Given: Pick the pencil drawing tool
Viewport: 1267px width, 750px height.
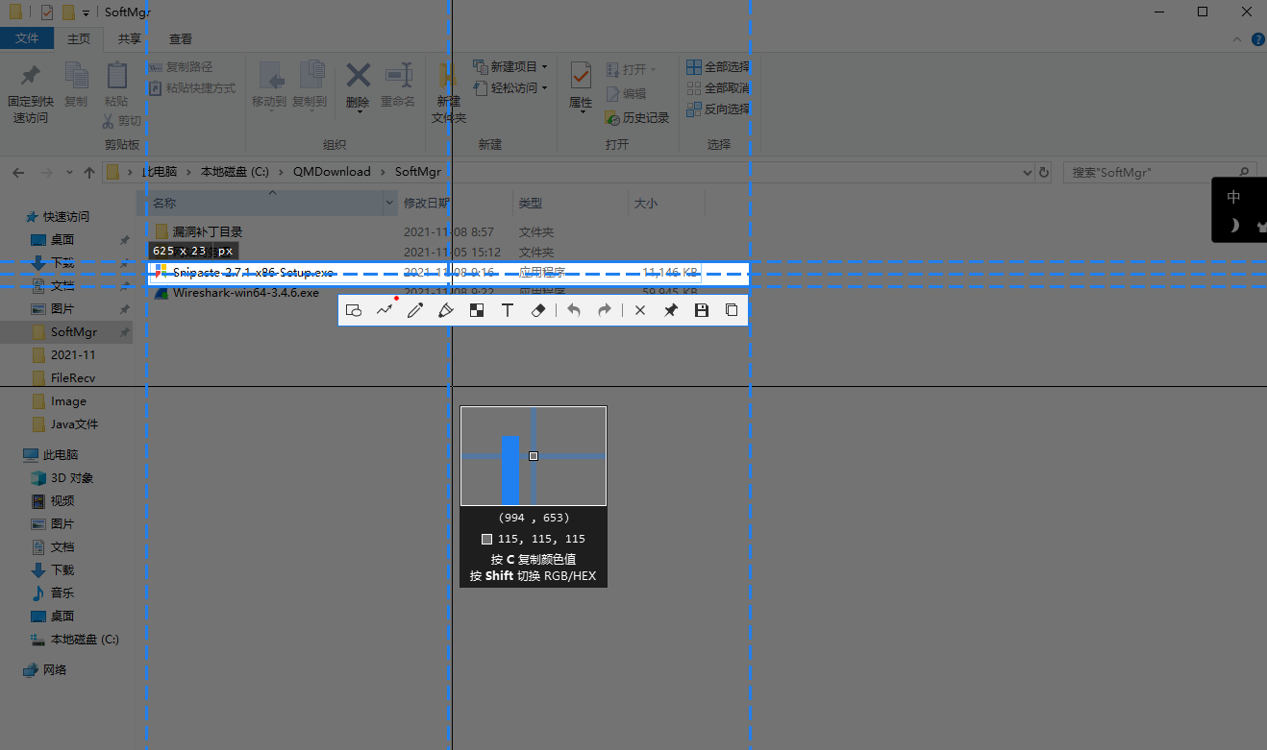Looking at the screenshot, I should [x=415, y=309].
